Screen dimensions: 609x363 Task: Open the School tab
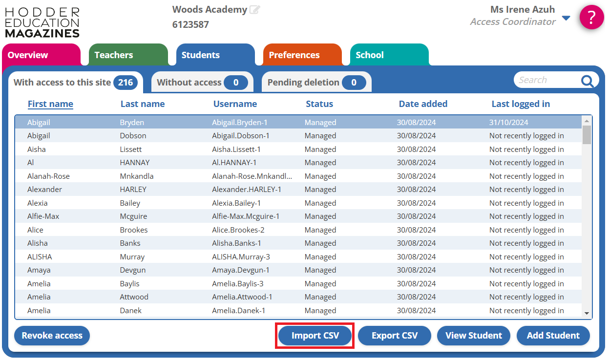pos(370,55)
